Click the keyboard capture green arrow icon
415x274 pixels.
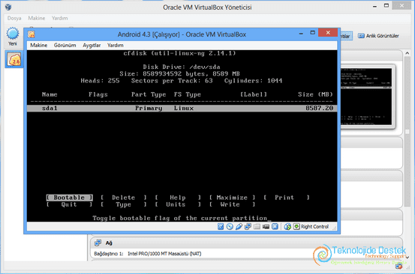tap(296, 227)
